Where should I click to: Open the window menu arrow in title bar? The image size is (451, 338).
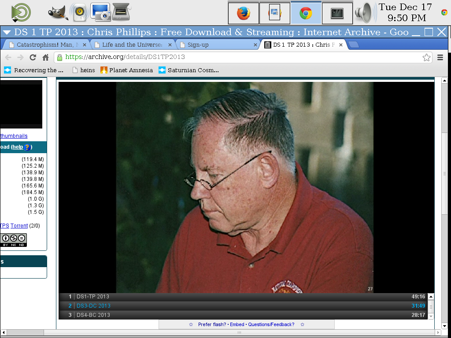coord(7,32)
